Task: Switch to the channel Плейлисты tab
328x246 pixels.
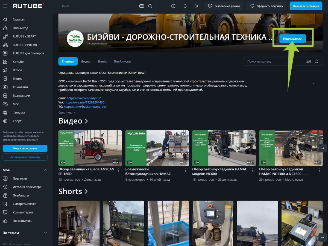Action: click(x=122, y=61)
